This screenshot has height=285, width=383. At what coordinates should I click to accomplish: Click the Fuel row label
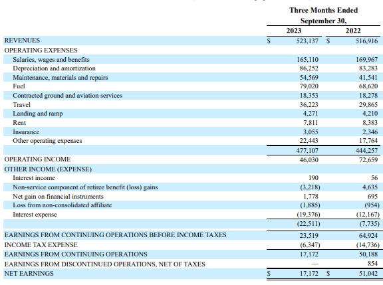point(19,86)
